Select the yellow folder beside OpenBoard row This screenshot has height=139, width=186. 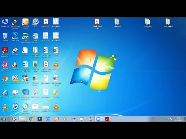pyautogui.click(x=56, y=94)
